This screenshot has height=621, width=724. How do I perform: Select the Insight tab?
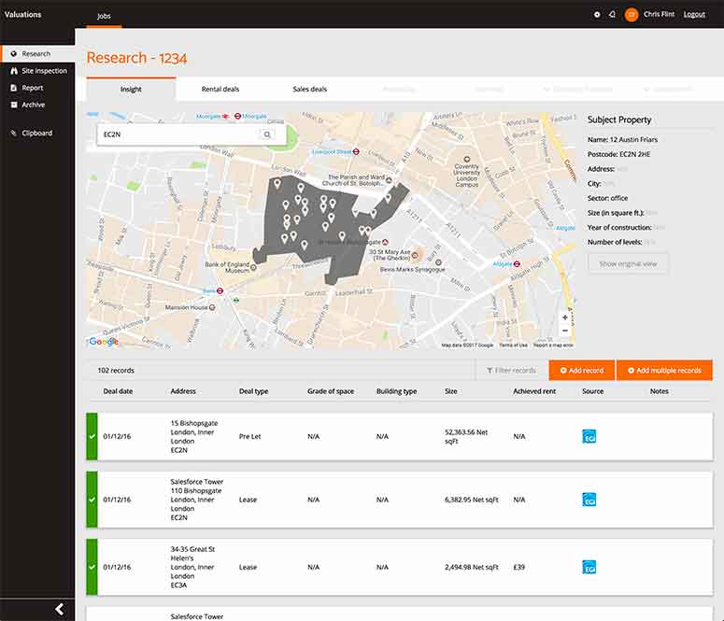pyautogui.click(x=131, y=89)
